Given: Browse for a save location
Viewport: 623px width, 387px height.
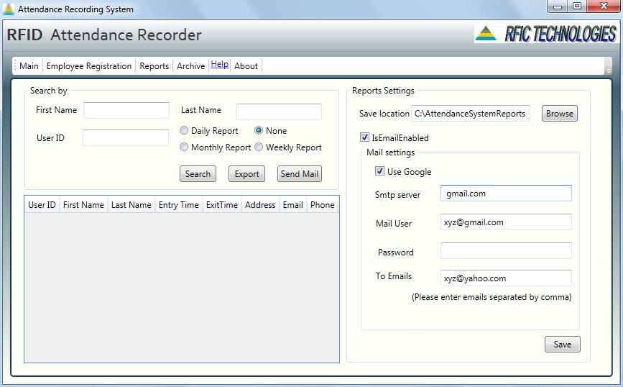Looking at the screenshot, I should click(x=560, y=114).
